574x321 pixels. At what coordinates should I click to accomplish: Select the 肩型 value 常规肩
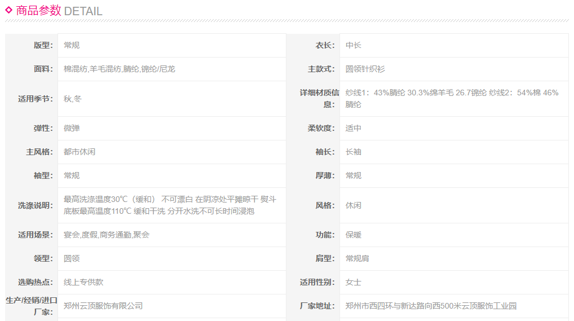[x=357, y=258]
